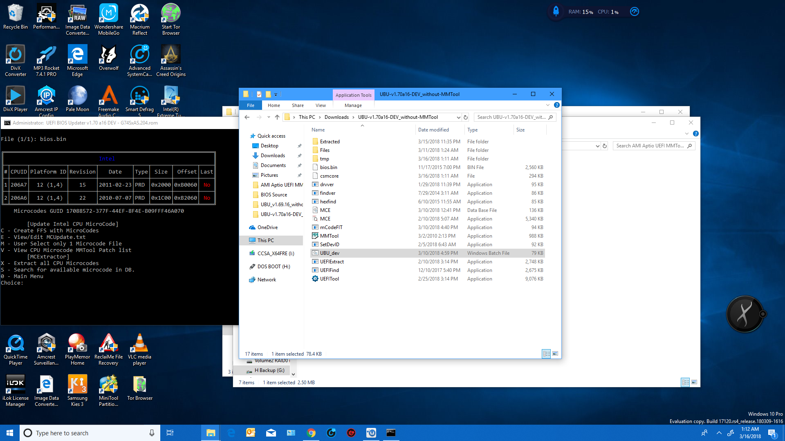This screenshot has height=441, width=785.
Task: Select DOS BOOT (H:) drive
Action: tap(274, 267)
